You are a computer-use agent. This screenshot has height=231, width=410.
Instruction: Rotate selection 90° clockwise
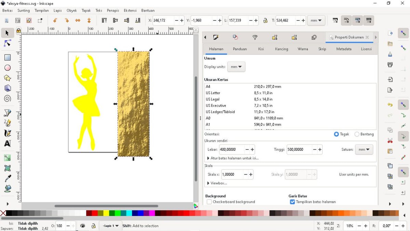pyautogui.click(x=66, y=20)
